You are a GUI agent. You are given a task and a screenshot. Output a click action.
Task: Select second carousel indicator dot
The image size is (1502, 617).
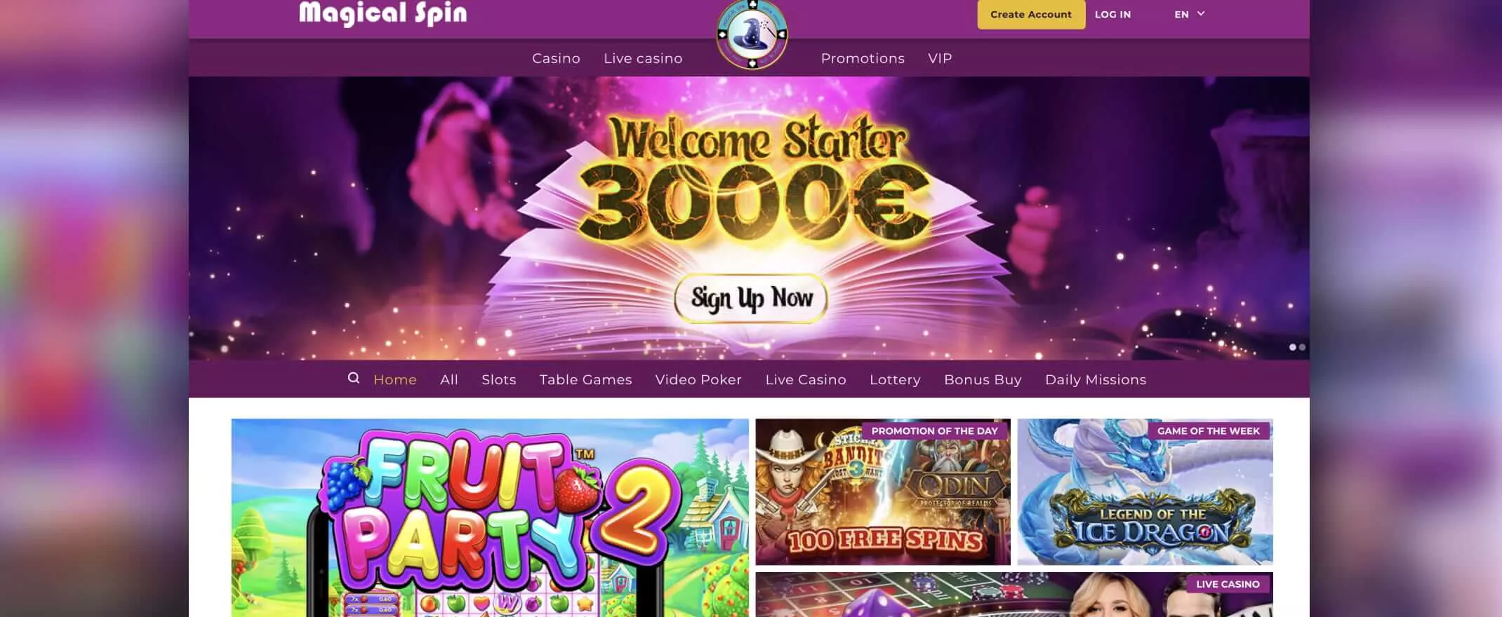pyautogui.click(x=1303, y=347)
